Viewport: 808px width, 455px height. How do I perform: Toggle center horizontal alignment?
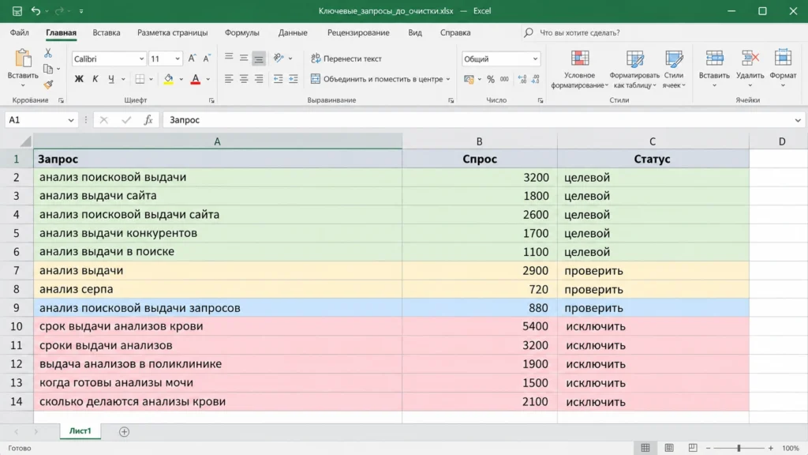(x=244, y=79)
